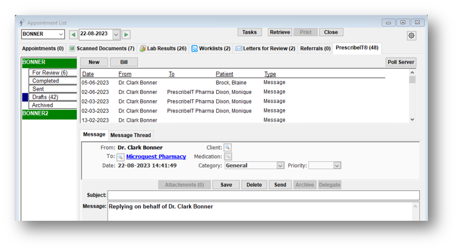Screen dimensions: 458x251
Task: Open the date picker dropdown arrow
Action: (116, 34)
